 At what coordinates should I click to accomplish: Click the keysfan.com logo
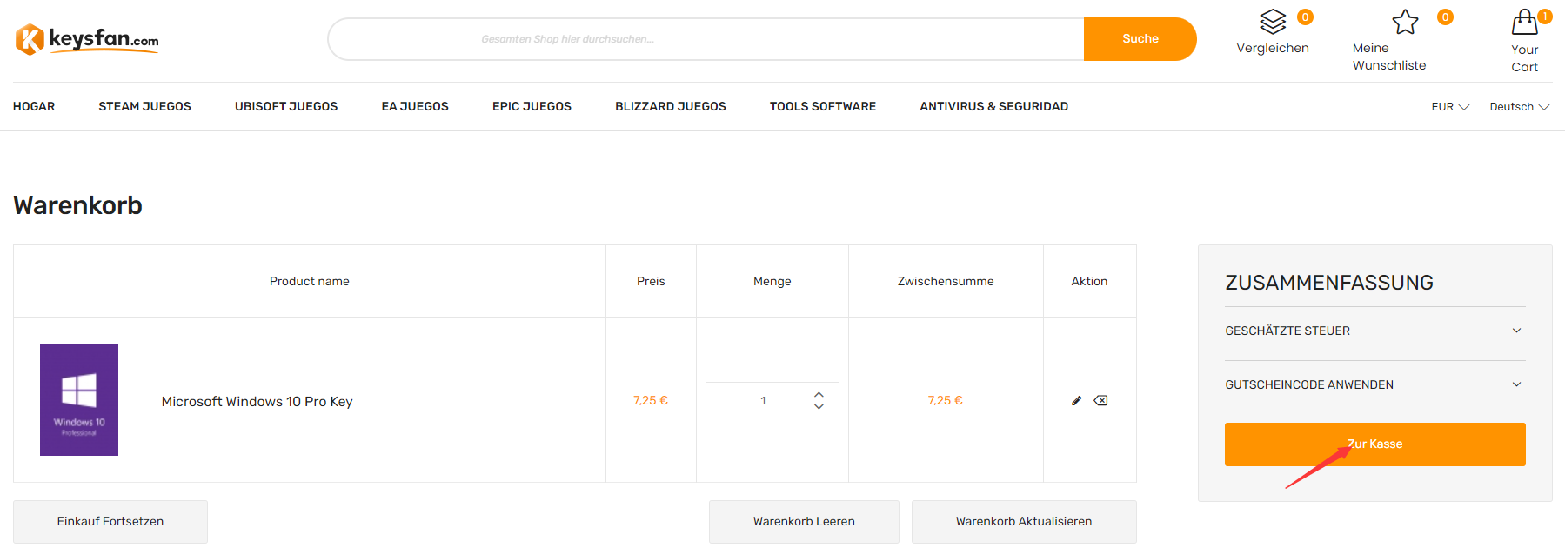pos(87,39)
